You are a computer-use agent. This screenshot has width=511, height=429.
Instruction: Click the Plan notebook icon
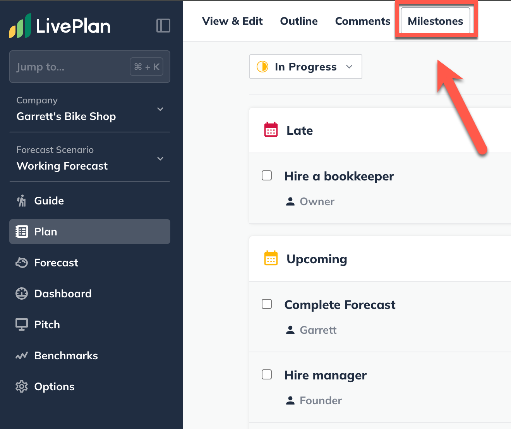[22, 232]
